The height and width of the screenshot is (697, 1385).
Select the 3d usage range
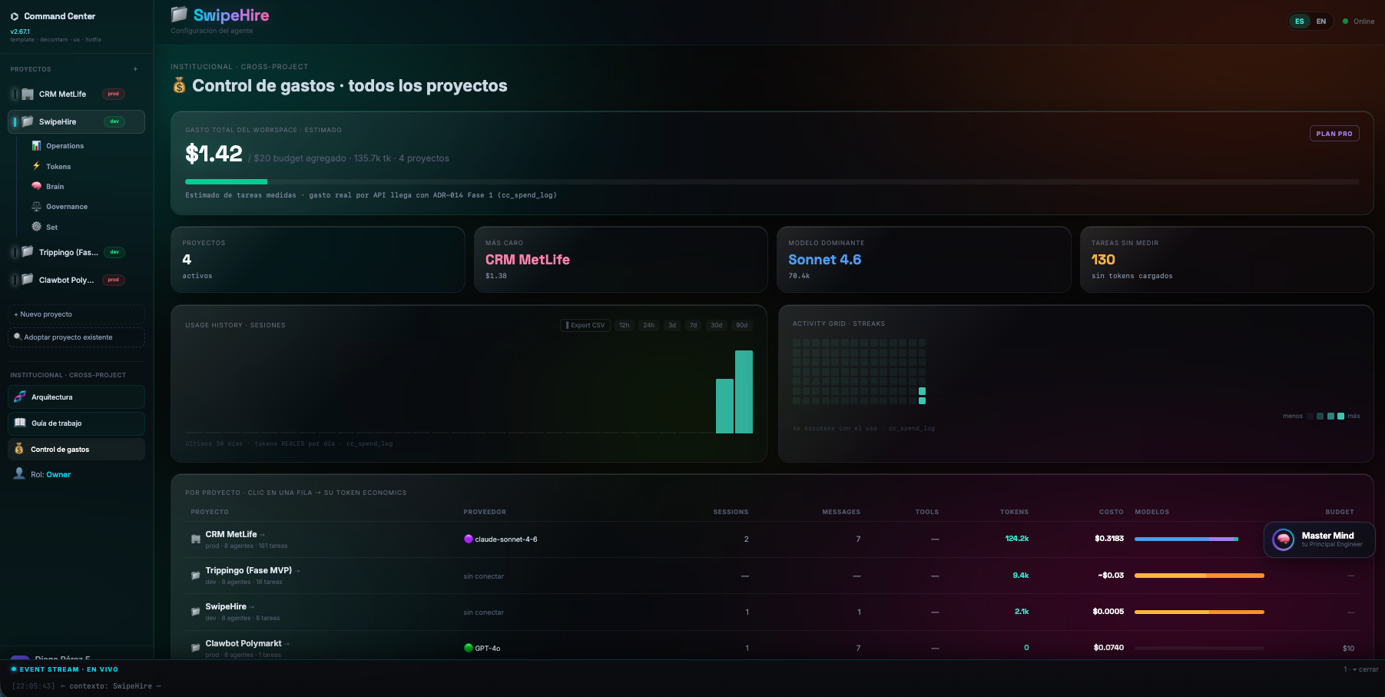(672, 325)
